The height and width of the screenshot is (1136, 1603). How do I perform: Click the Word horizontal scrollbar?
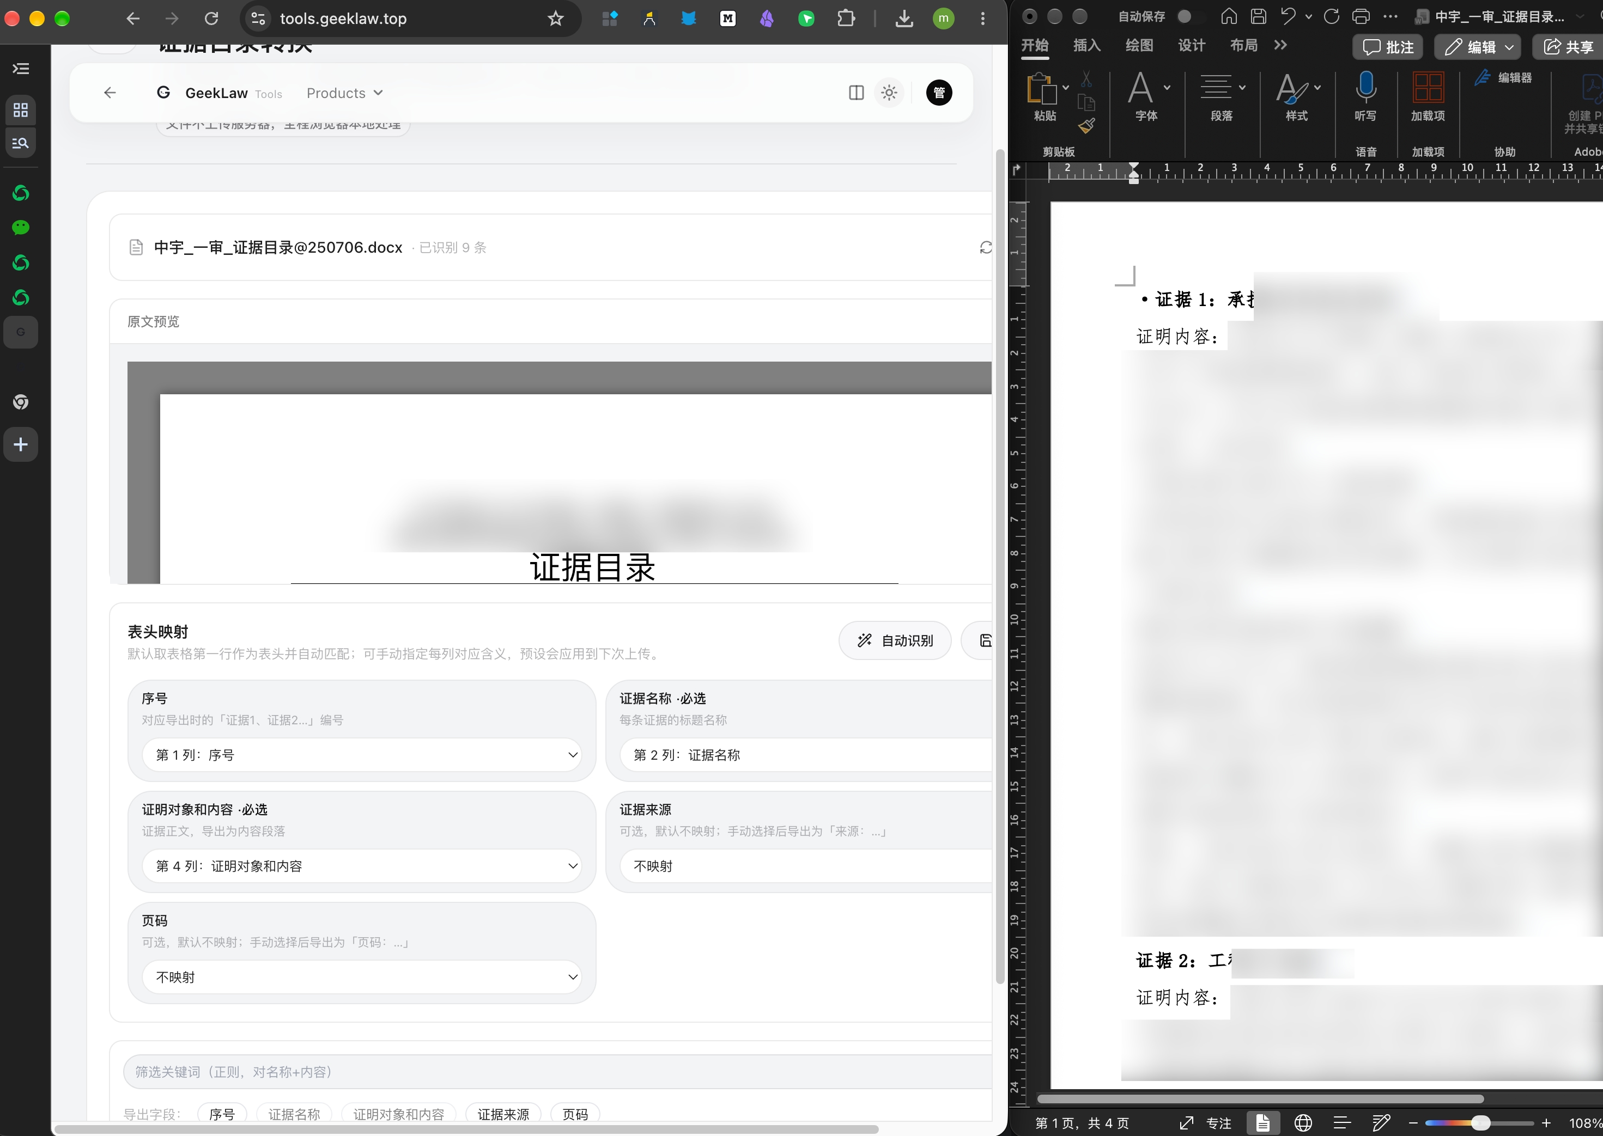1259,1099
